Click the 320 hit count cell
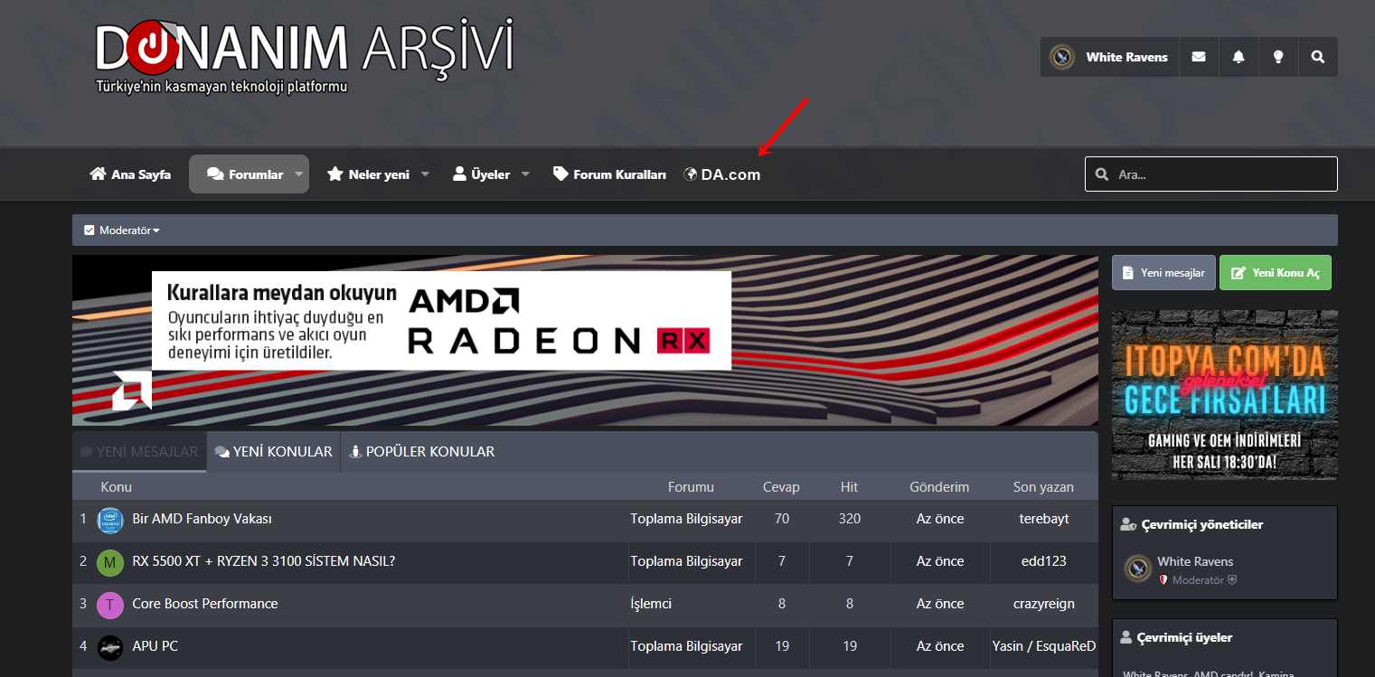Viewport: 1375px width, 677px height. 850,519
